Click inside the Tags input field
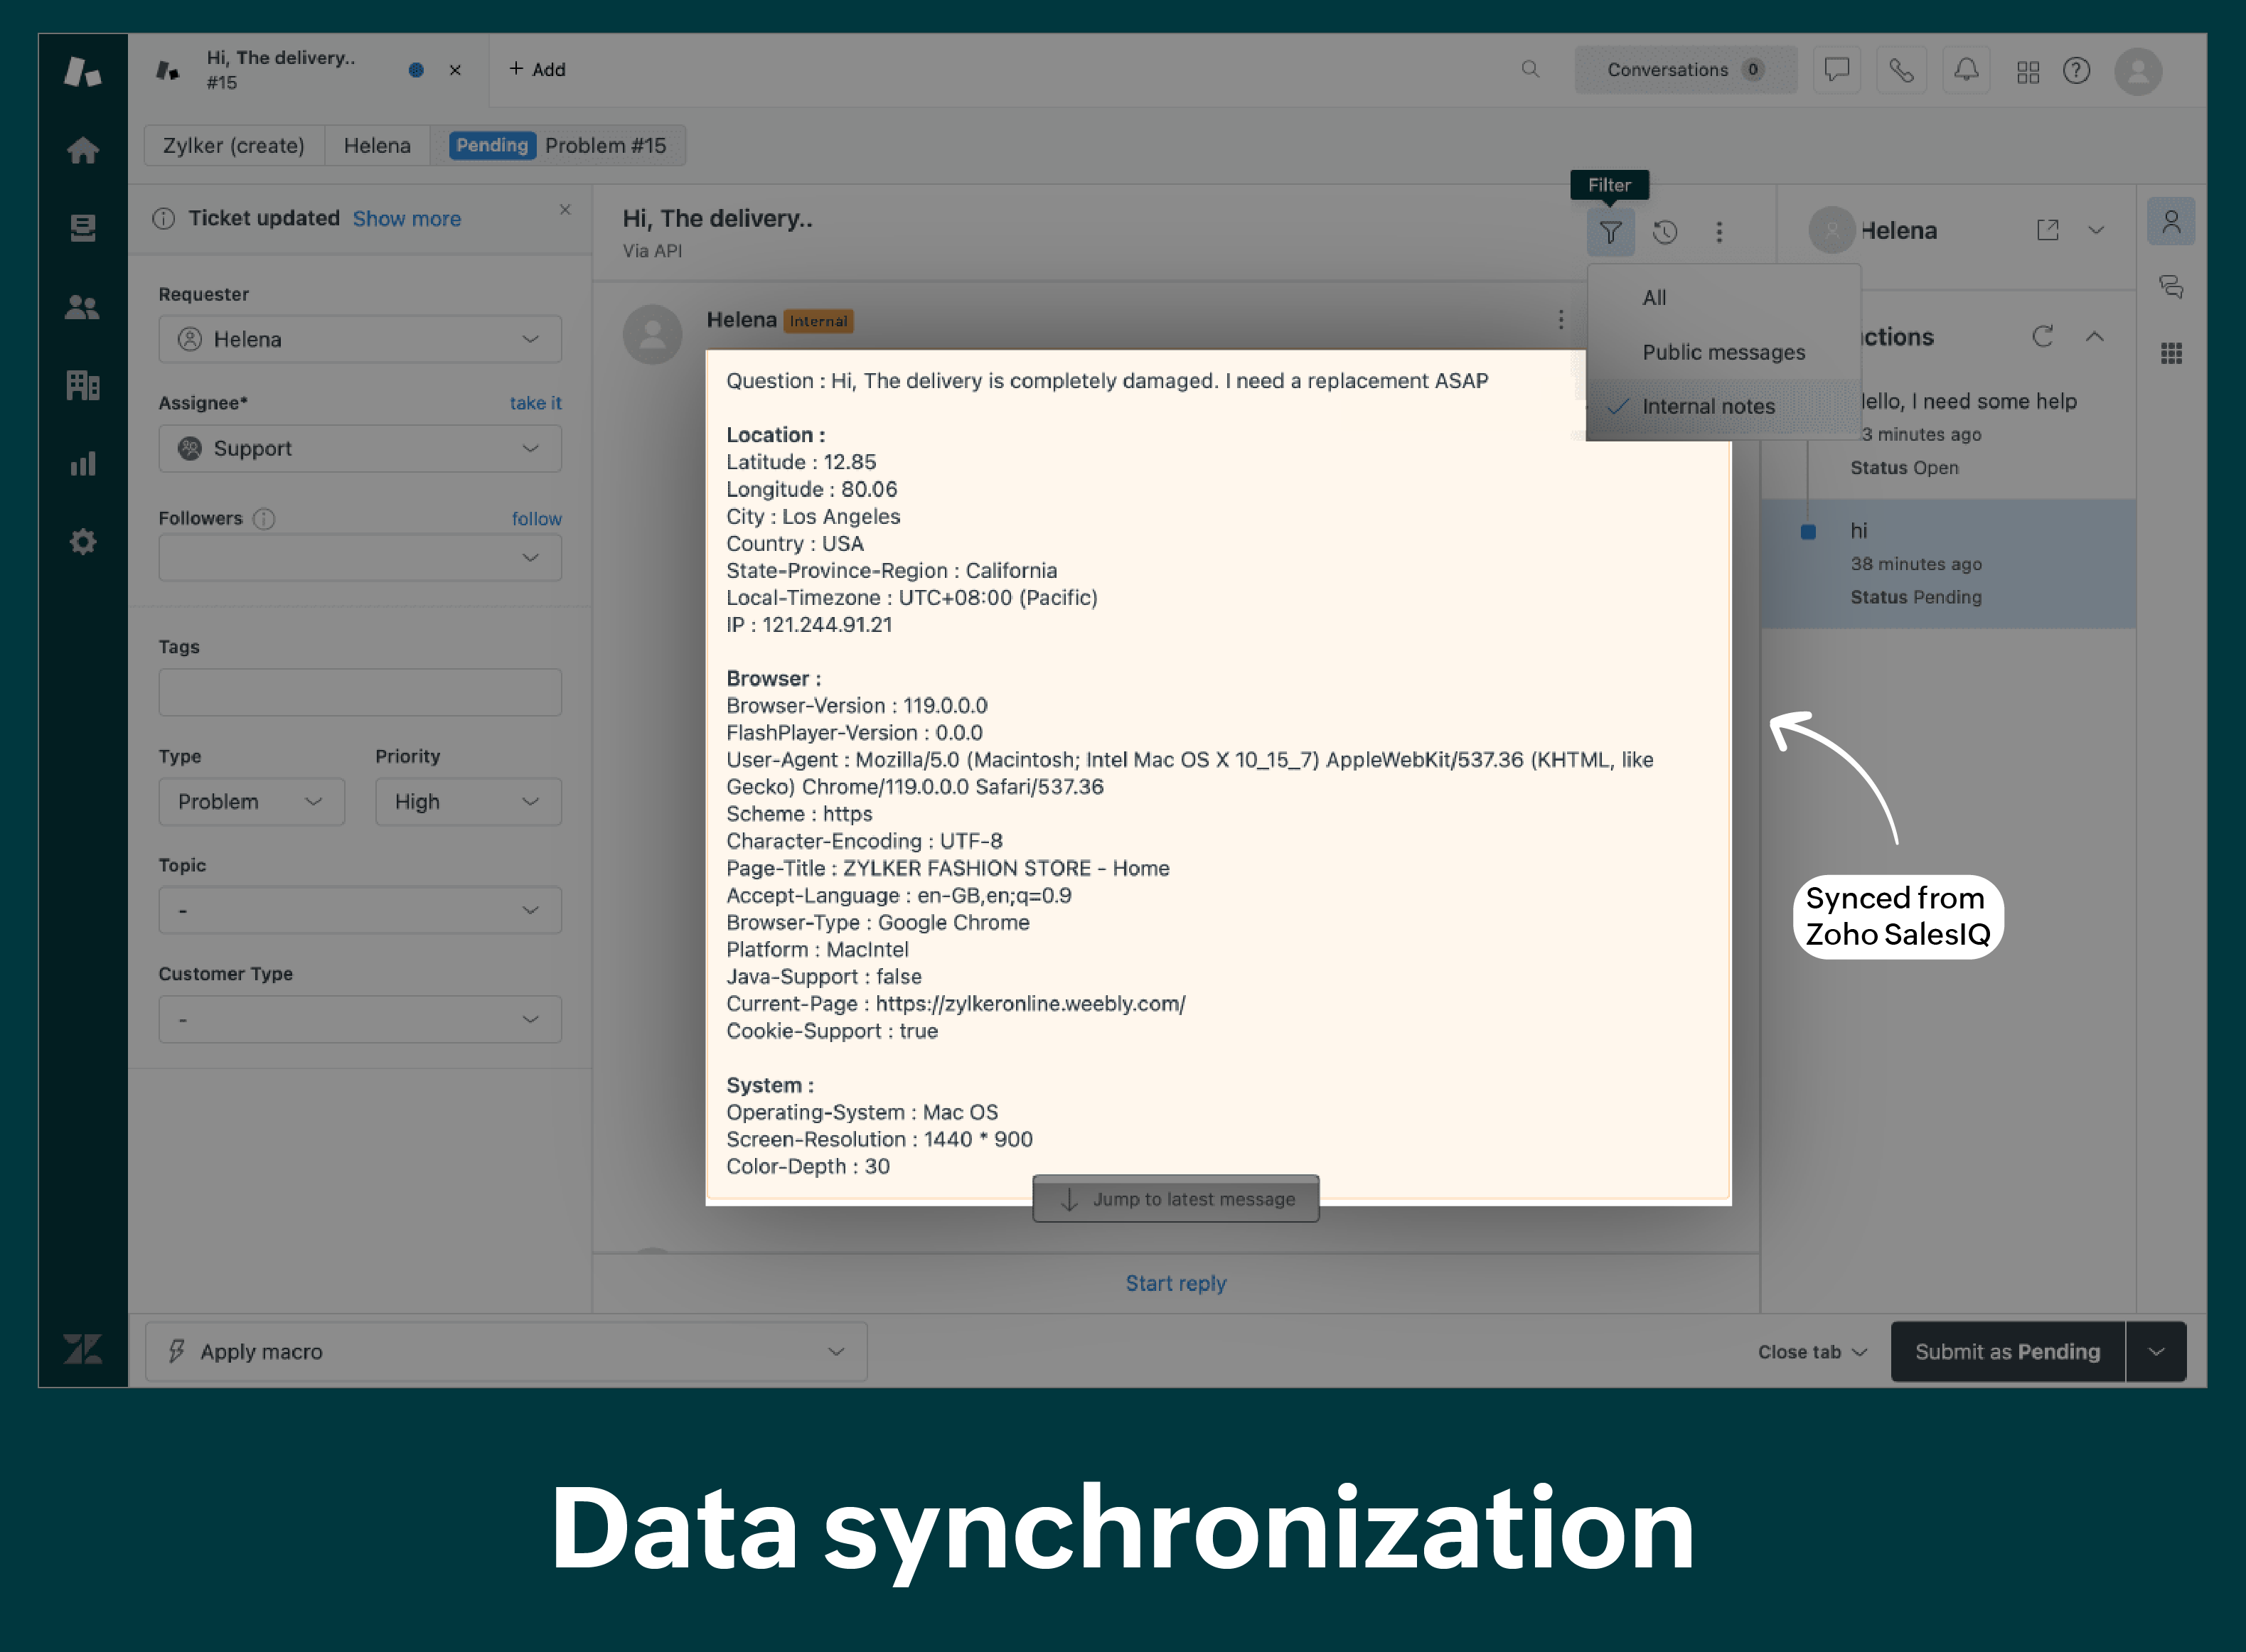Viewport: 2246px width, 1652px height. click(360, 692)
